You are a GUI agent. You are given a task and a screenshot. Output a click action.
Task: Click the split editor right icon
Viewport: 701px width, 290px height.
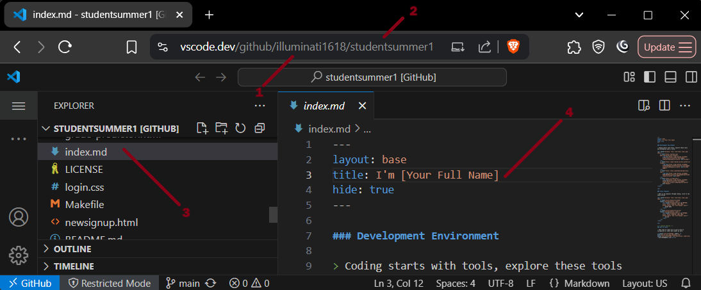(x=664, y=106)
